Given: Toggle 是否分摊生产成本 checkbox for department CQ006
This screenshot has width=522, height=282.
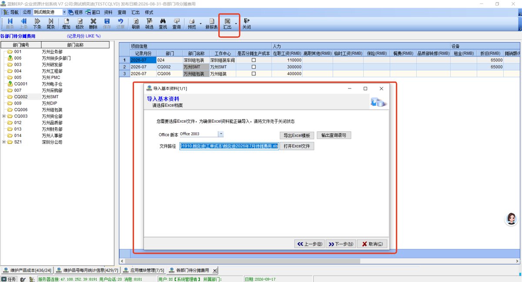Looking at the screenshot, I should pyautogui.click(x=254, y=74).
